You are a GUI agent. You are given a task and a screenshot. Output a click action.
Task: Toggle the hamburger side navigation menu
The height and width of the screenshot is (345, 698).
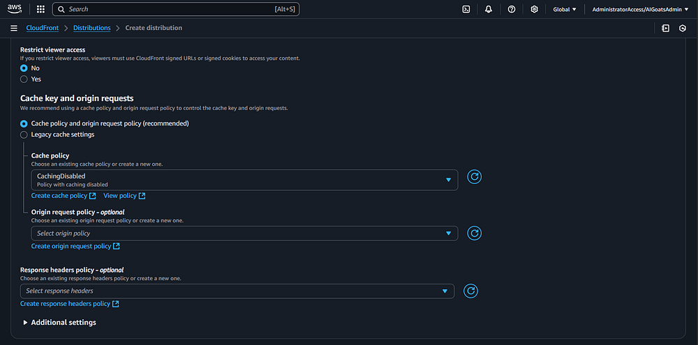[14, 28]
